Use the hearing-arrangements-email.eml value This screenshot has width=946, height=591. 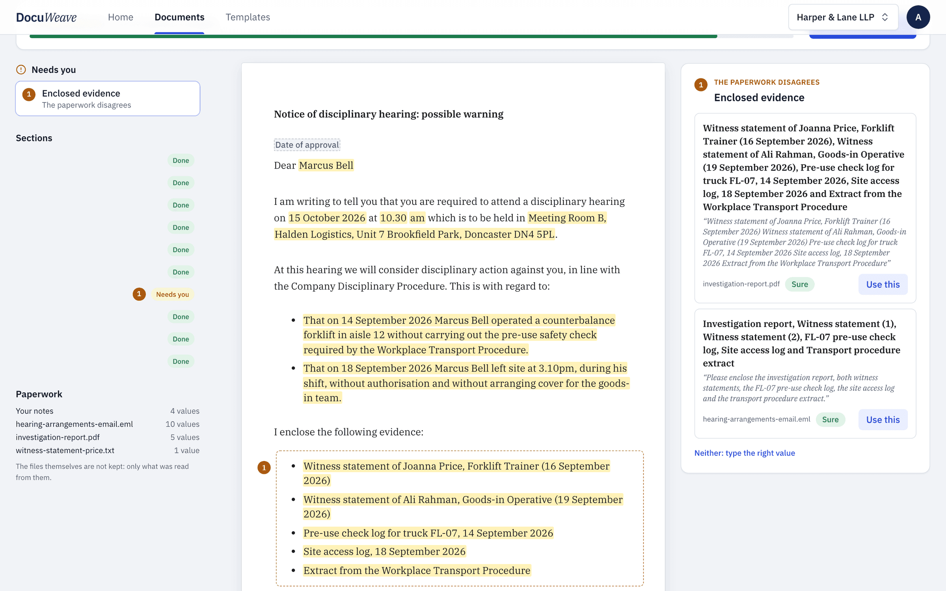pos(883,420)
